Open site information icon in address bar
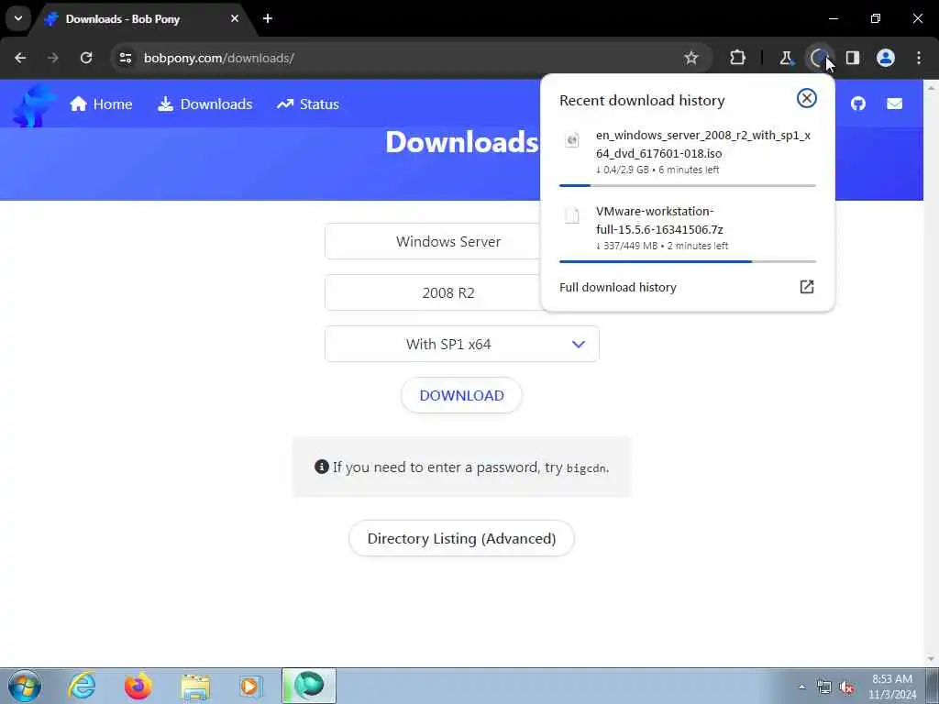 pos(126,58)
